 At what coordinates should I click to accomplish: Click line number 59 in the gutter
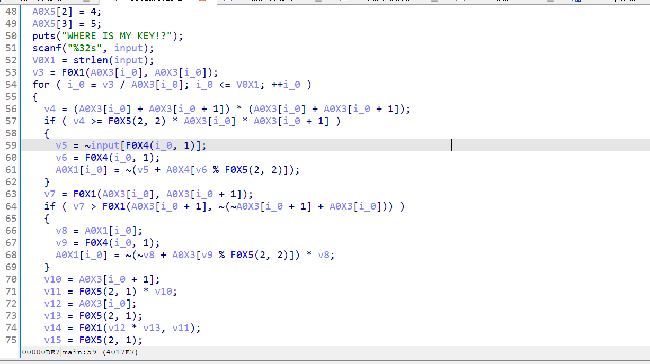(x=11, y=145)
